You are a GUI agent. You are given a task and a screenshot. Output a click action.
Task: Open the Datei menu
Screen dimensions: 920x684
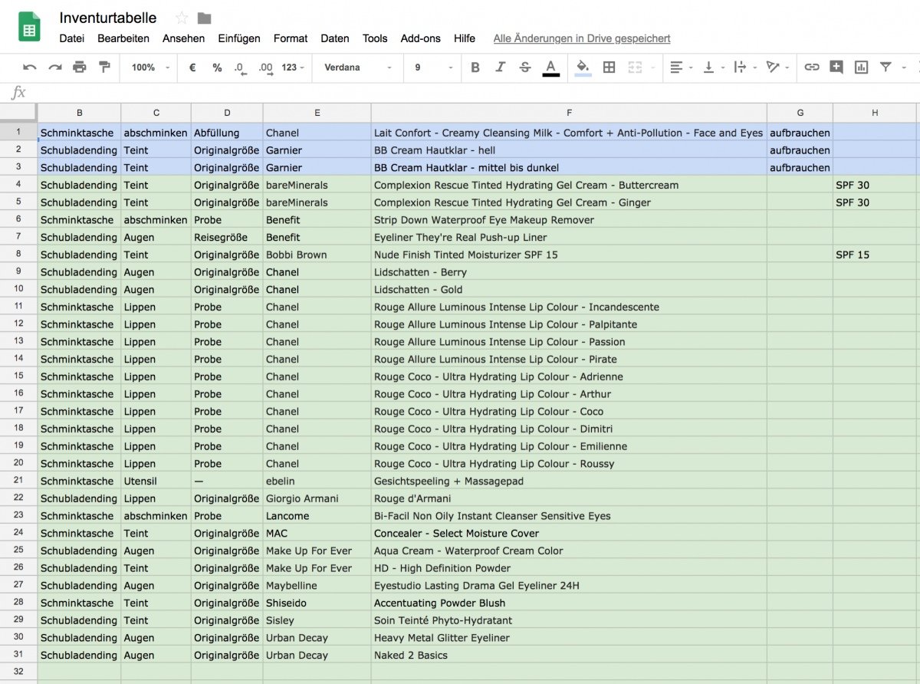coord(72,38)
